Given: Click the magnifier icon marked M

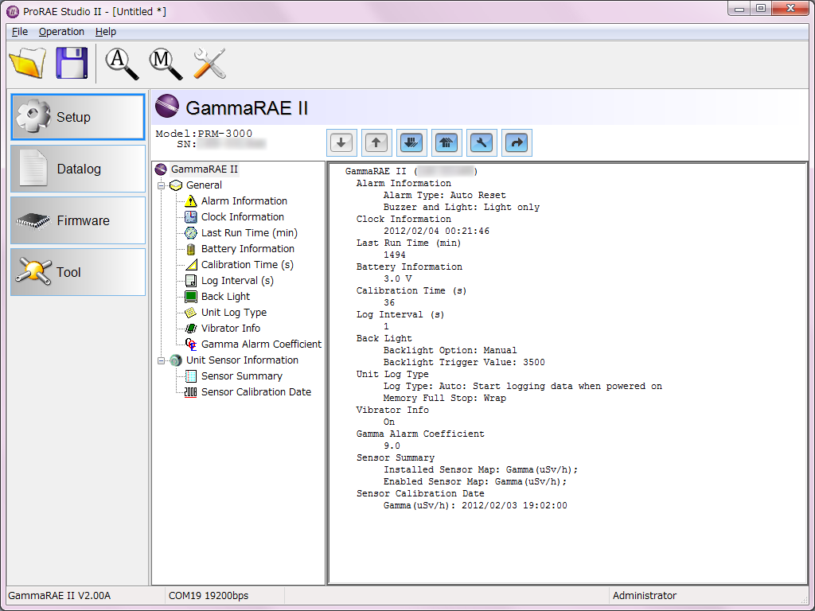Looking at the screenshot, I should [166, 64].
